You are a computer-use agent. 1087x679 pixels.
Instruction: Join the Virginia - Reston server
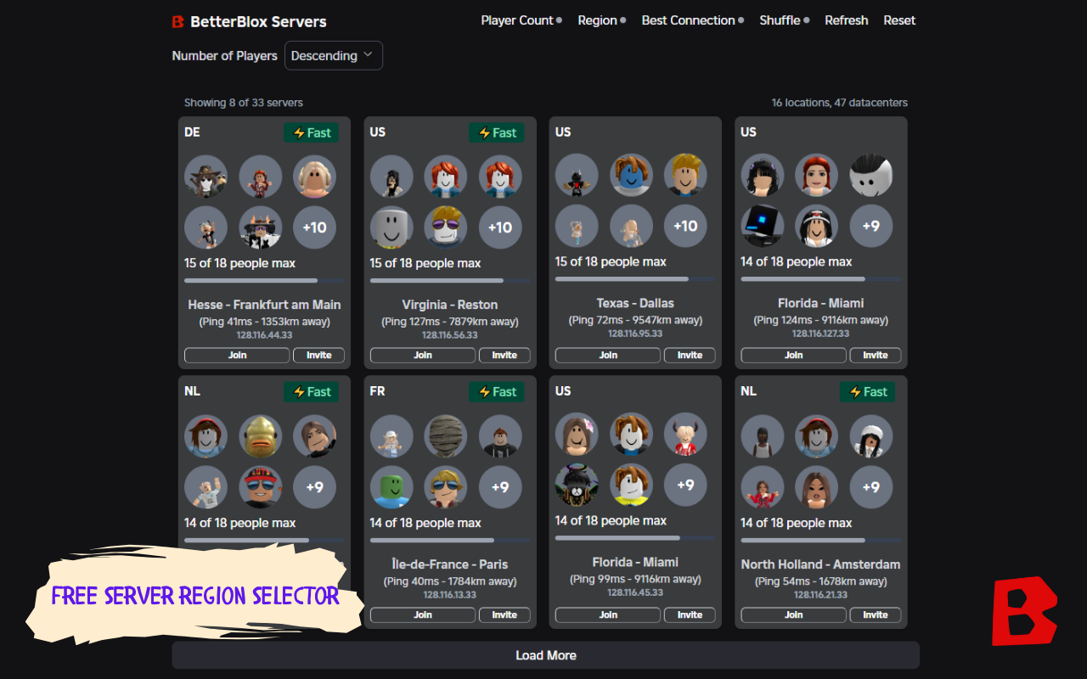point(423,356)
